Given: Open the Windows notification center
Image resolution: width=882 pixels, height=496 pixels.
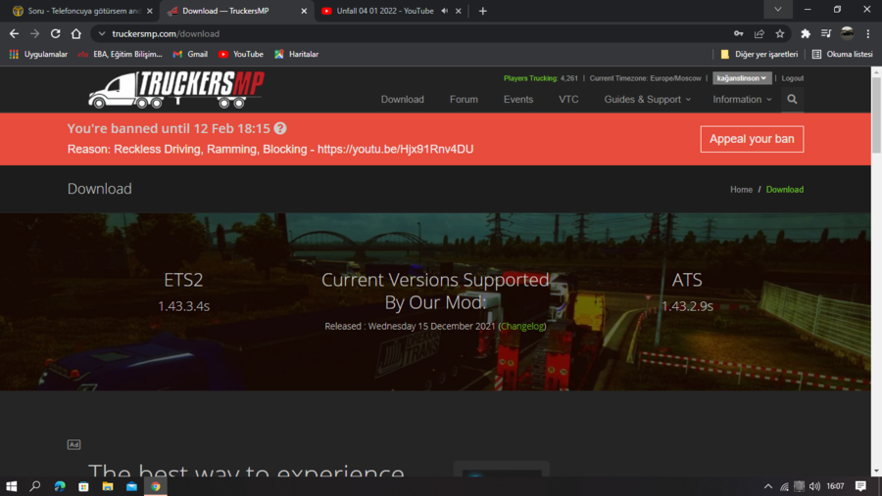Looking at the screenshot, I should coord(860,486).
